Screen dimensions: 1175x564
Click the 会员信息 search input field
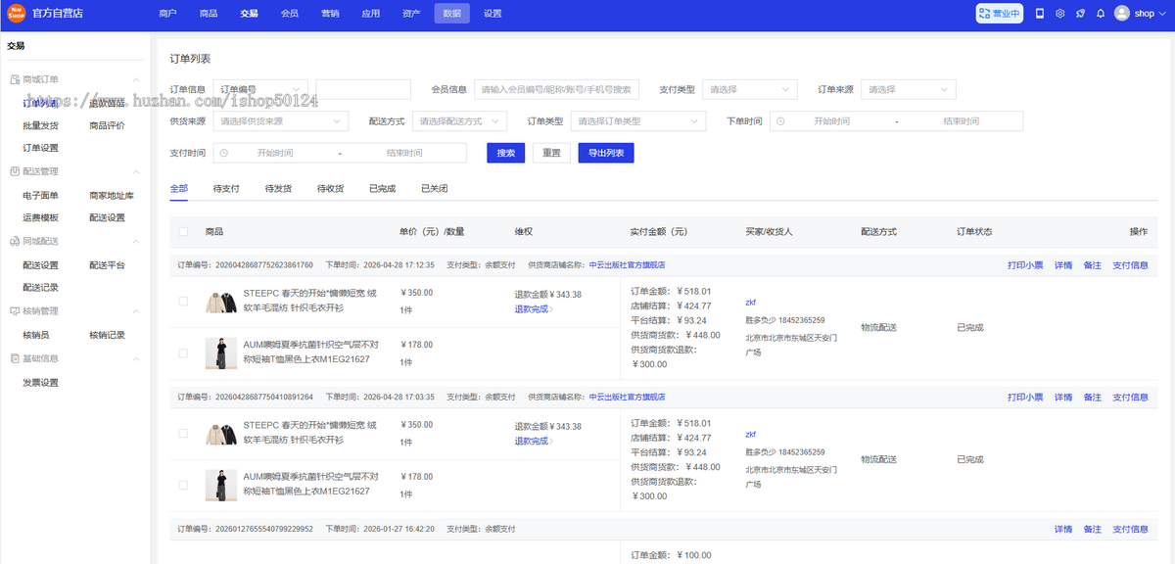click(x=556, y=89)
